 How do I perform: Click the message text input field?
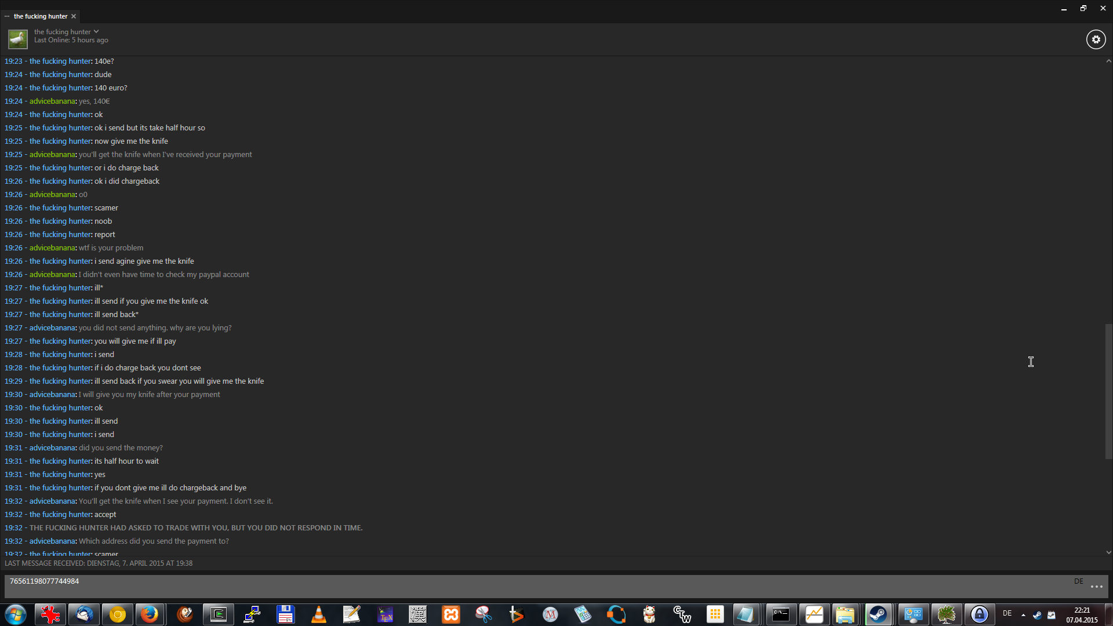(x=522, y=586)
